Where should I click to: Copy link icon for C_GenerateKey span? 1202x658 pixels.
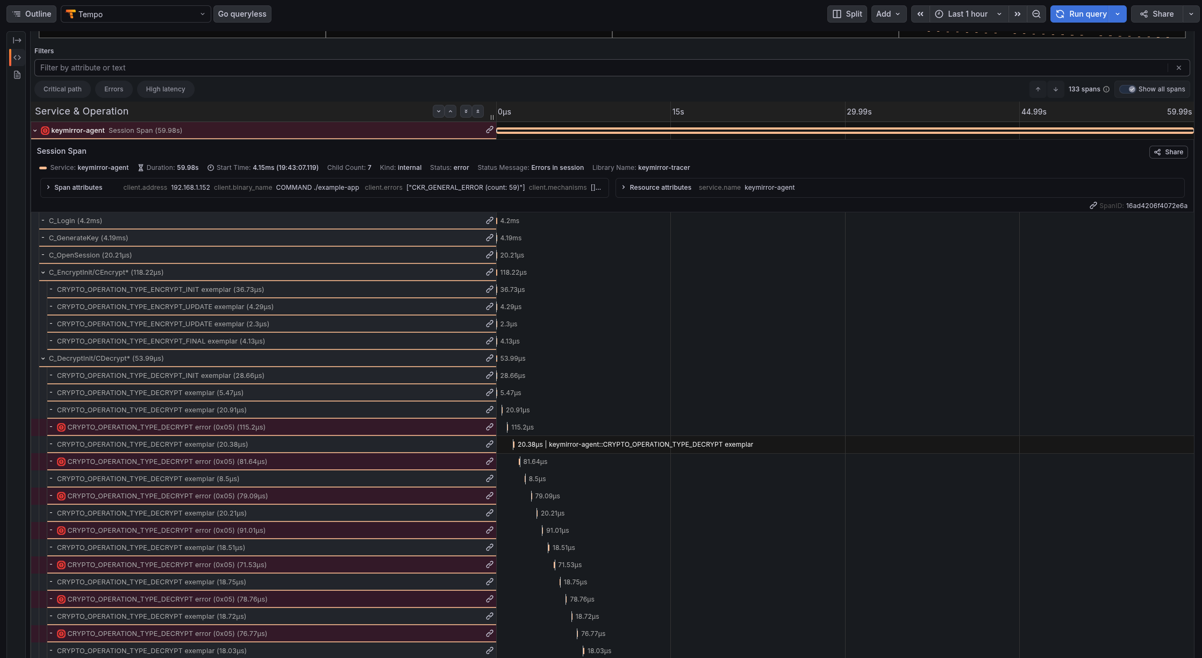pyautogui.click(x=490, y=238)
